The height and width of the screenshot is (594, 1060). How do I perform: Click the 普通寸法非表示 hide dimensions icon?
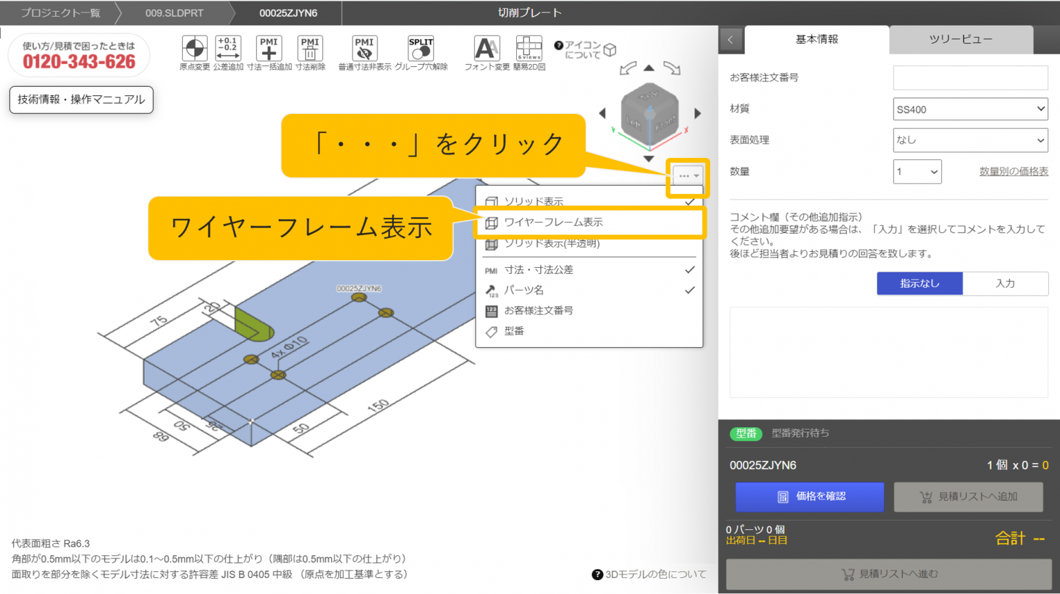coord(364,48)
